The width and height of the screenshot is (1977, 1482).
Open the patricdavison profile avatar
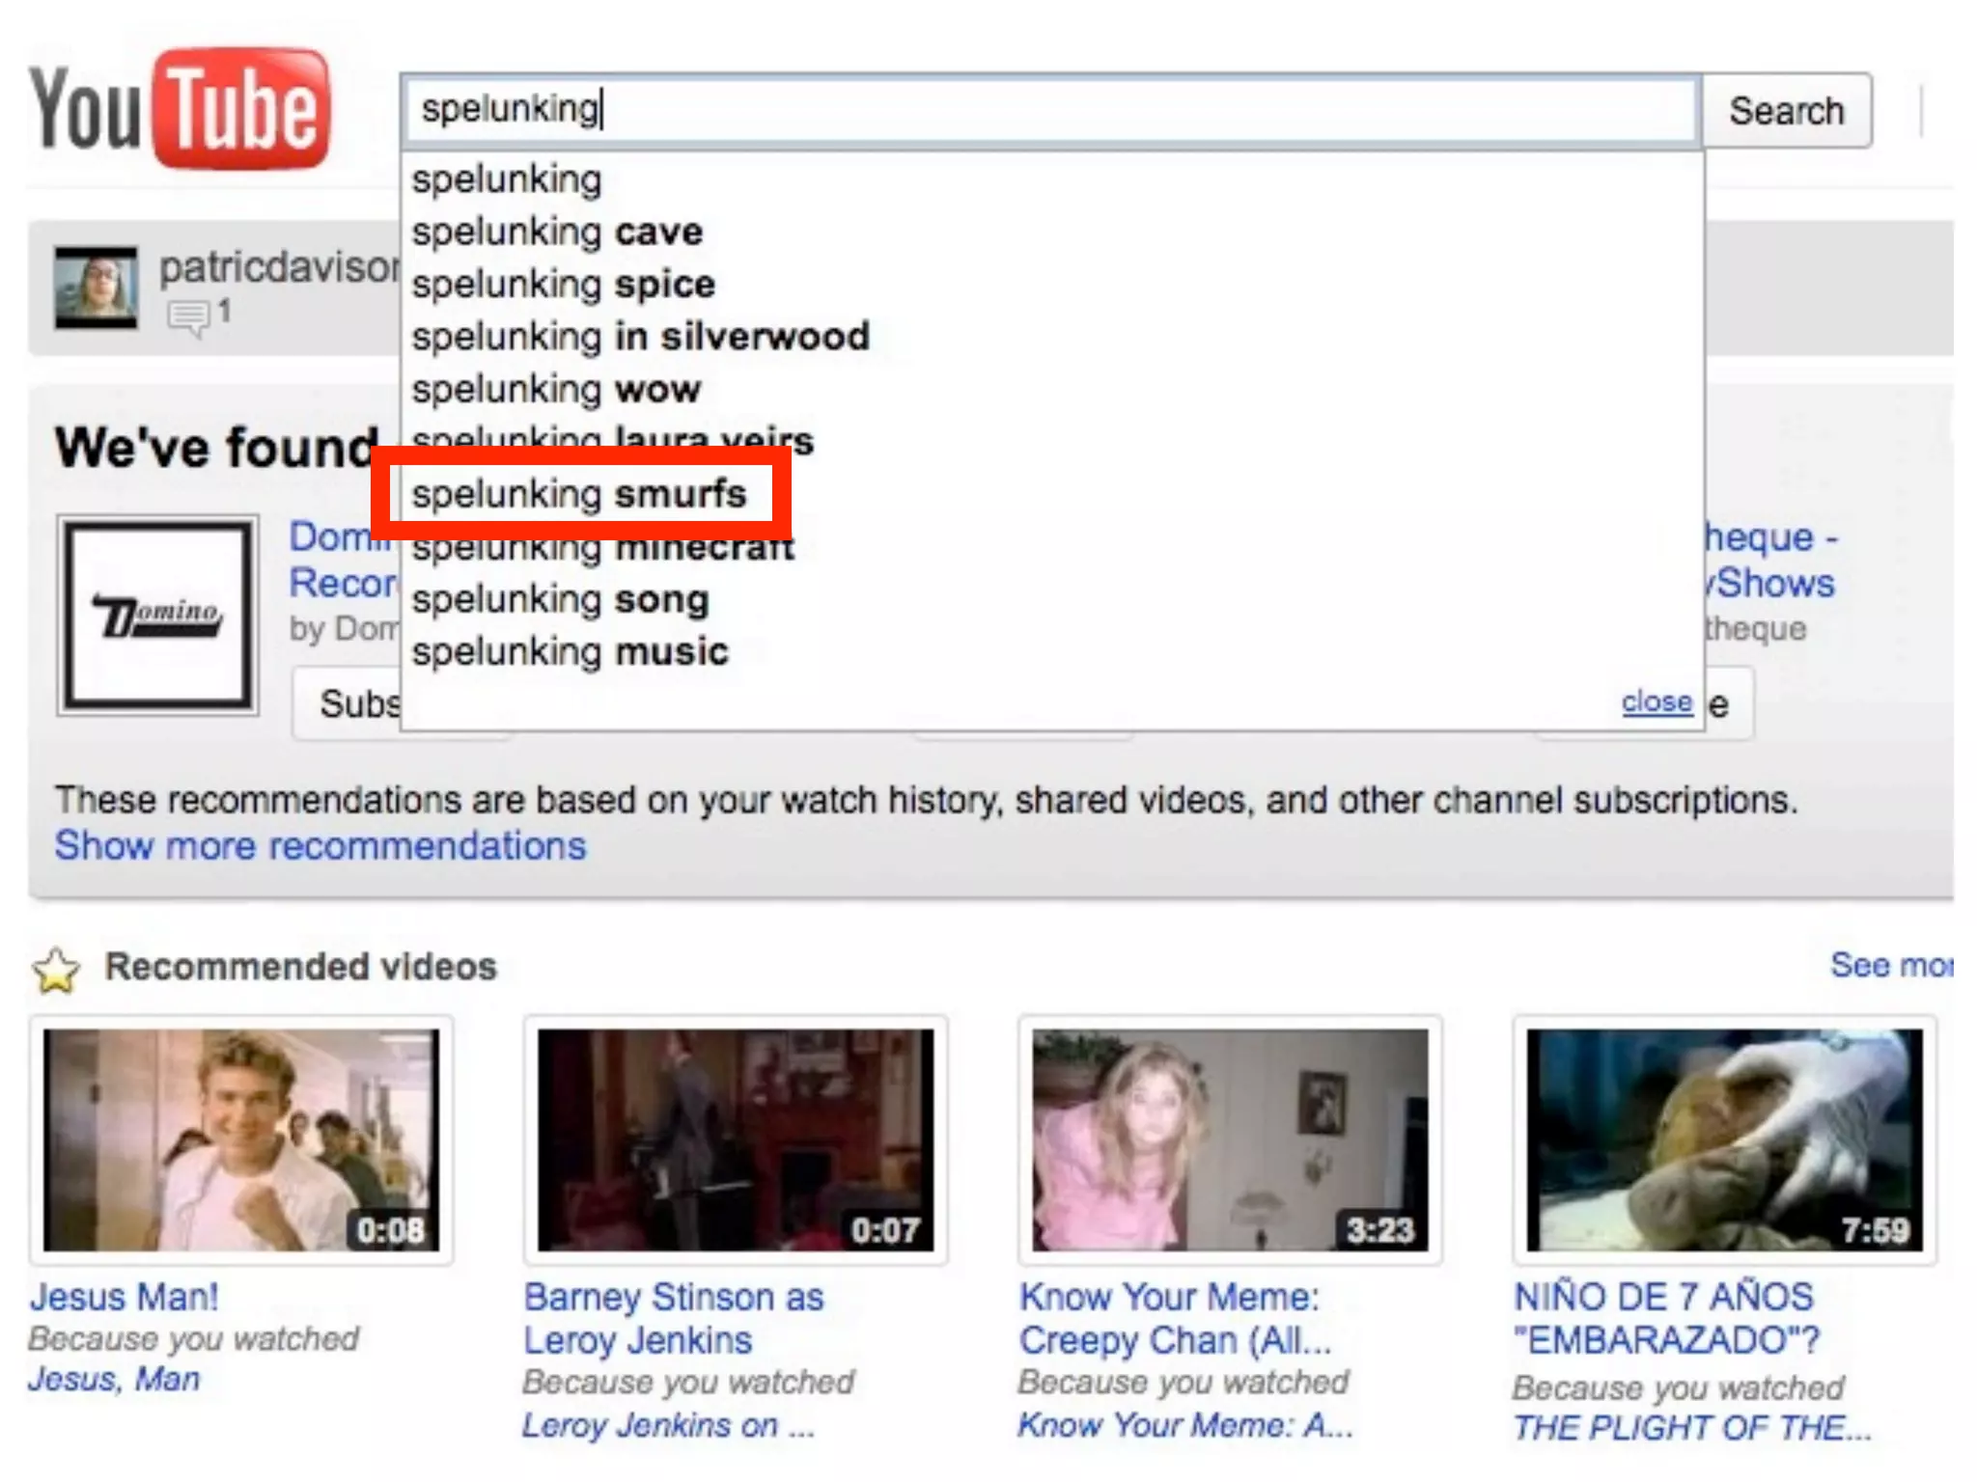click(x=96, y=288)
